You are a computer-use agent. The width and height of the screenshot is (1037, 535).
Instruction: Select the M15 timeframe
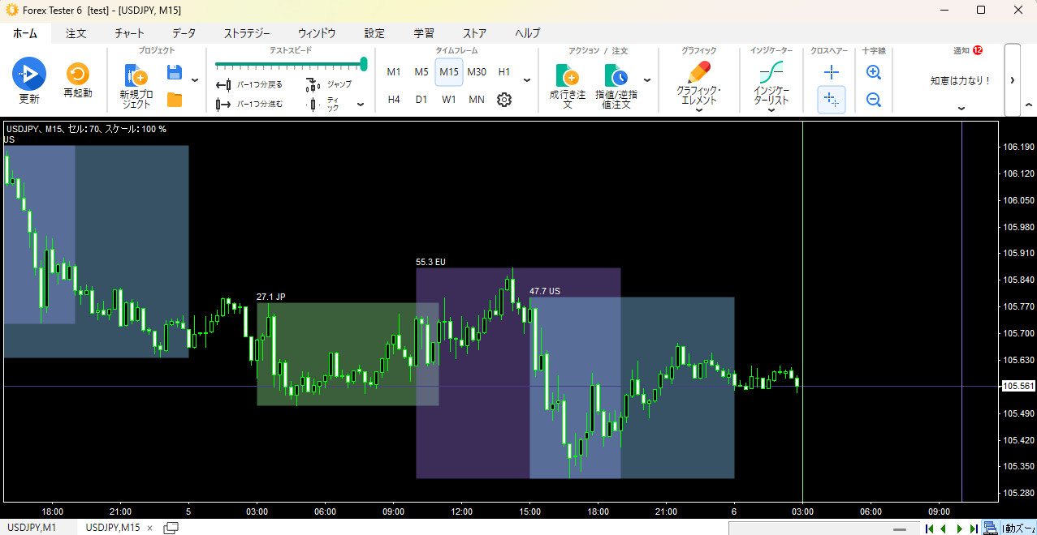pos(449,72)
